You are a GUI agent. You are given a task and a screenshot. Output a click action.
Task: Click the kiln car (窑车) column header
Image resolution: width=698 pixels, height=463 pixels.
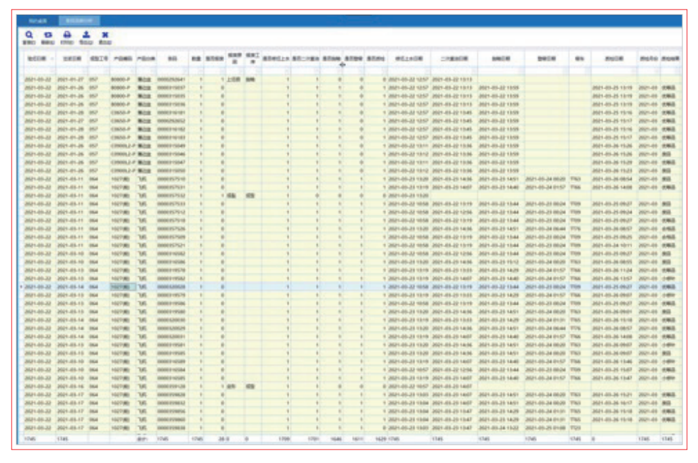point(579,59)
